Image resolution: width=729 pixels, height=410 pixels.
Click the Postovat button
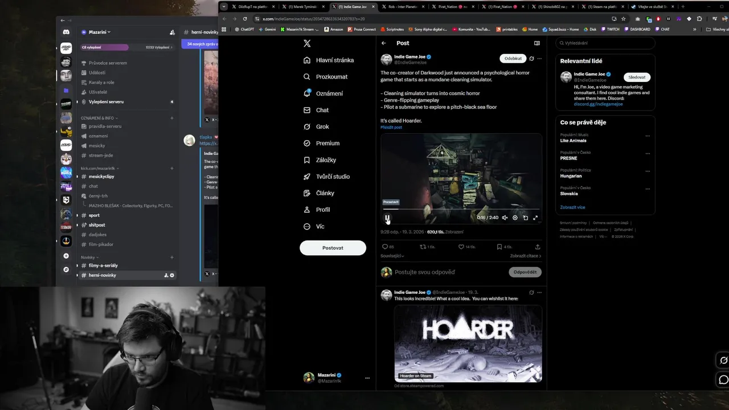(333, 248)
